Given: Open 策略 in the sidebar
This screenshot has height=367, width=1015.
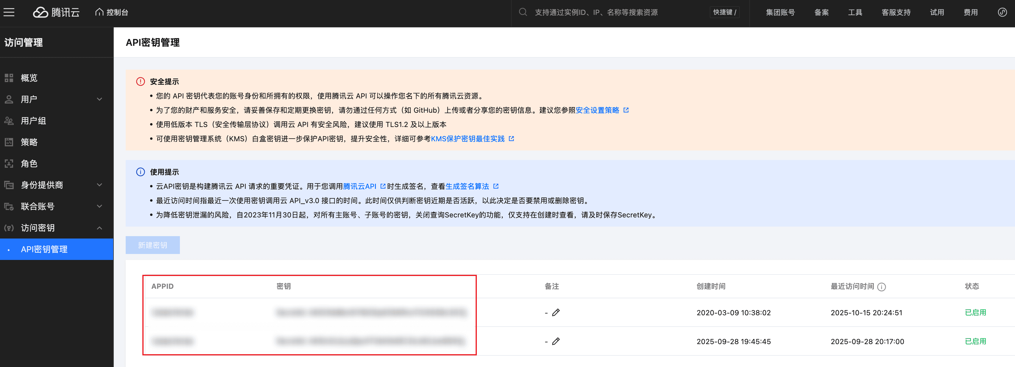Looking at the screenshot, I should (29, 142).
